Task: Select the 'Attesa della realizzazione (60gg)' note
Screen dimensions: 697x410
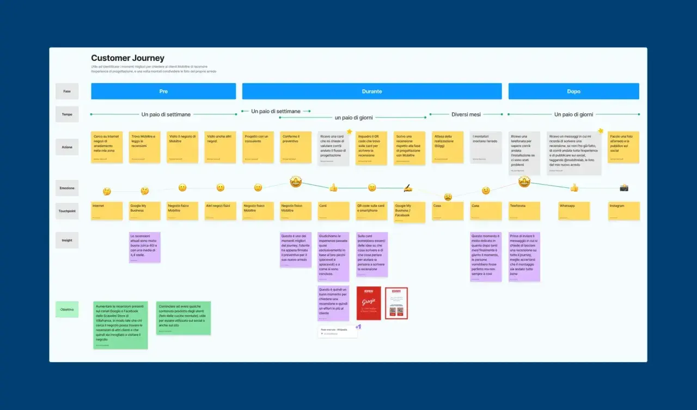Action: [x=448, y=147]
